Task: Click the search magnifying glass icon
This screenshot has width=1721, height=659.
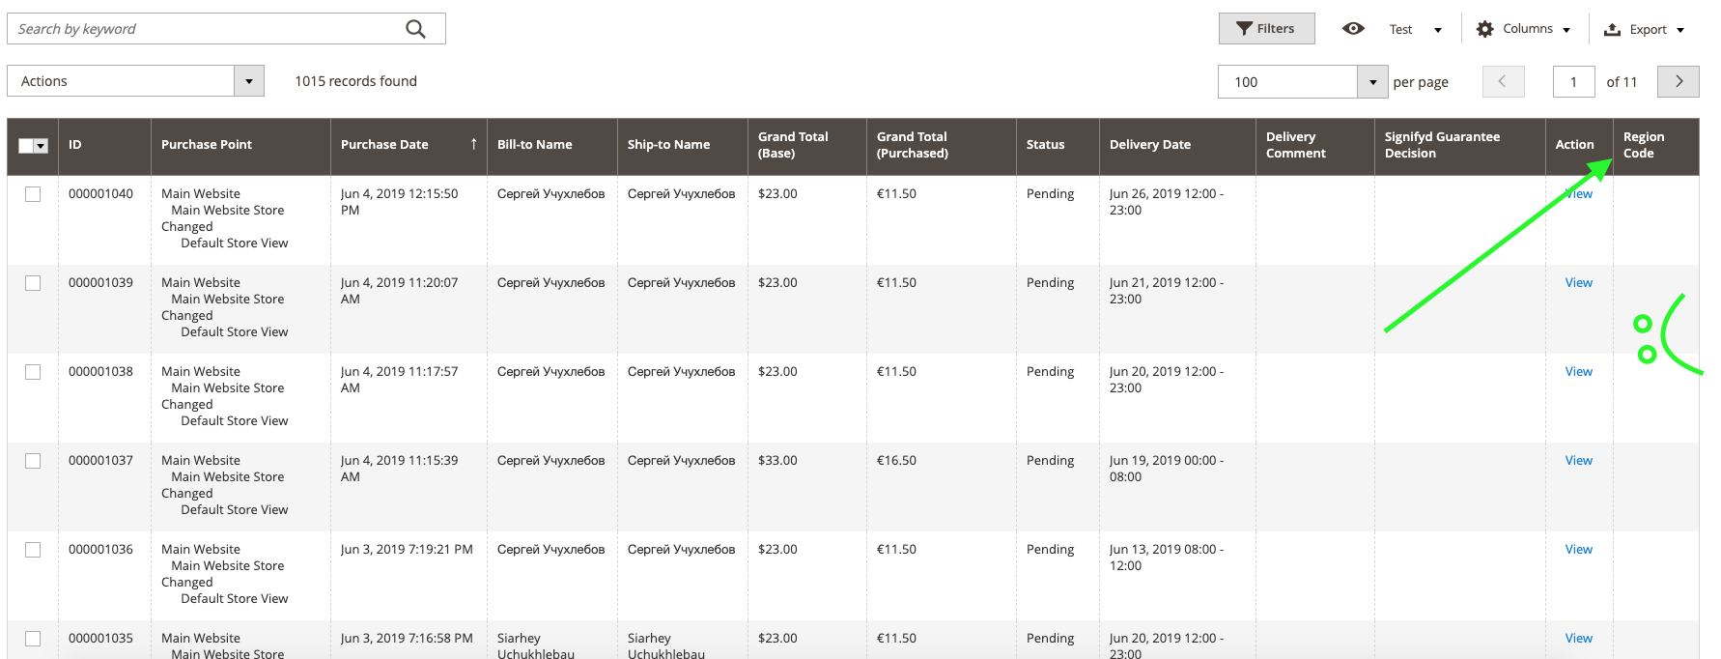Action: tap(415, 29)
